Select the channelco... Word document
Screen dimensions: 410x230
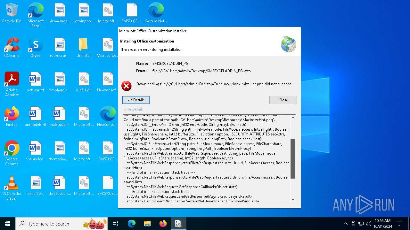click(x=36, y=151)
